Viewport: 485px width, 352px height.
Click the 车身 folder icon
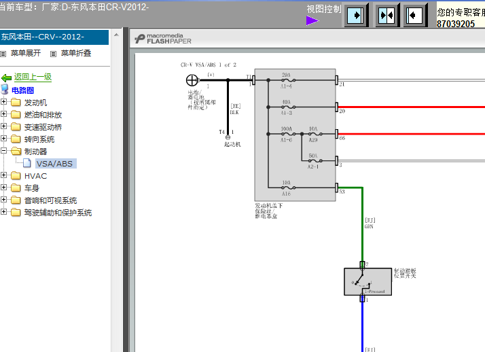click(x=16, y=188)
